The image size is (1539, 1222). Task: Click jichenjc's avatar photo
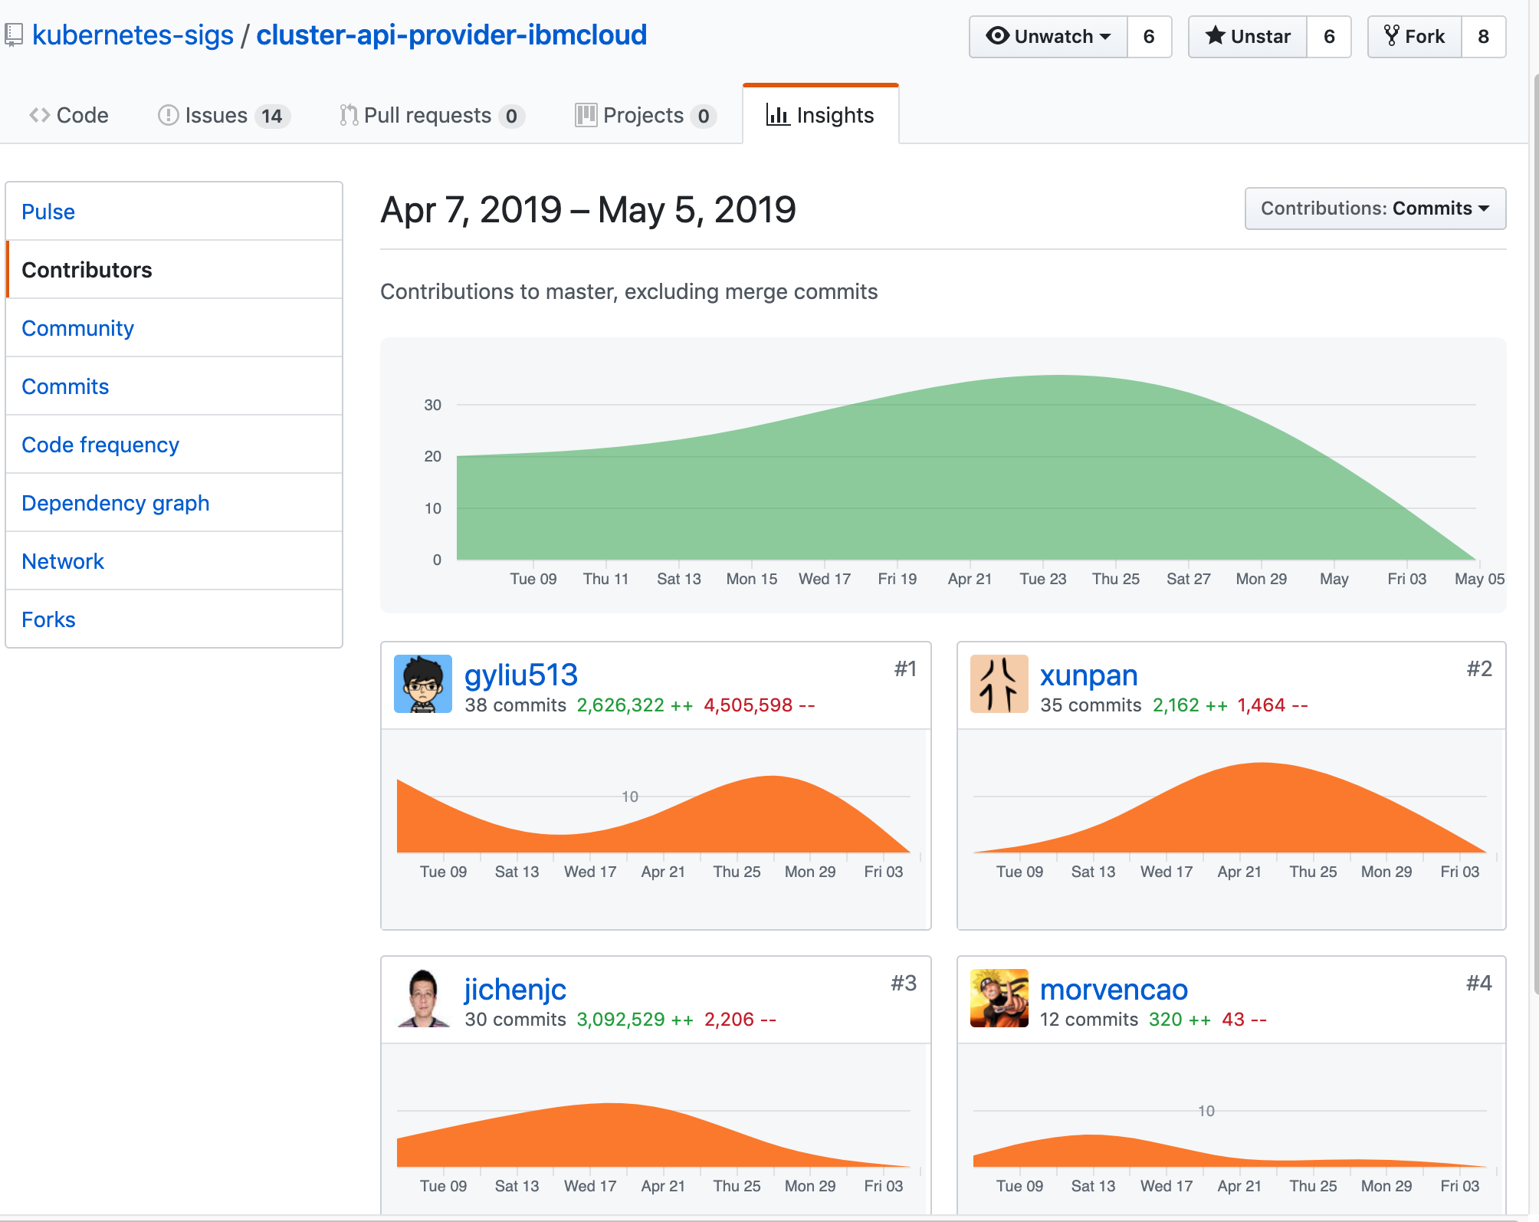point(422,998)
